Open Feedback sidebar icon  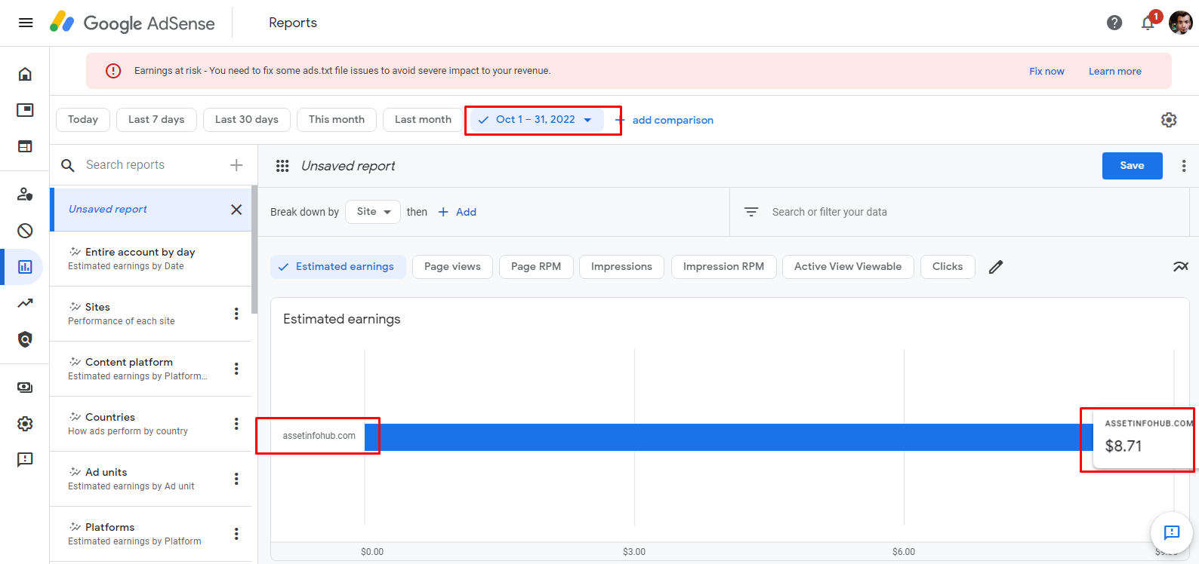click(25, 460)
